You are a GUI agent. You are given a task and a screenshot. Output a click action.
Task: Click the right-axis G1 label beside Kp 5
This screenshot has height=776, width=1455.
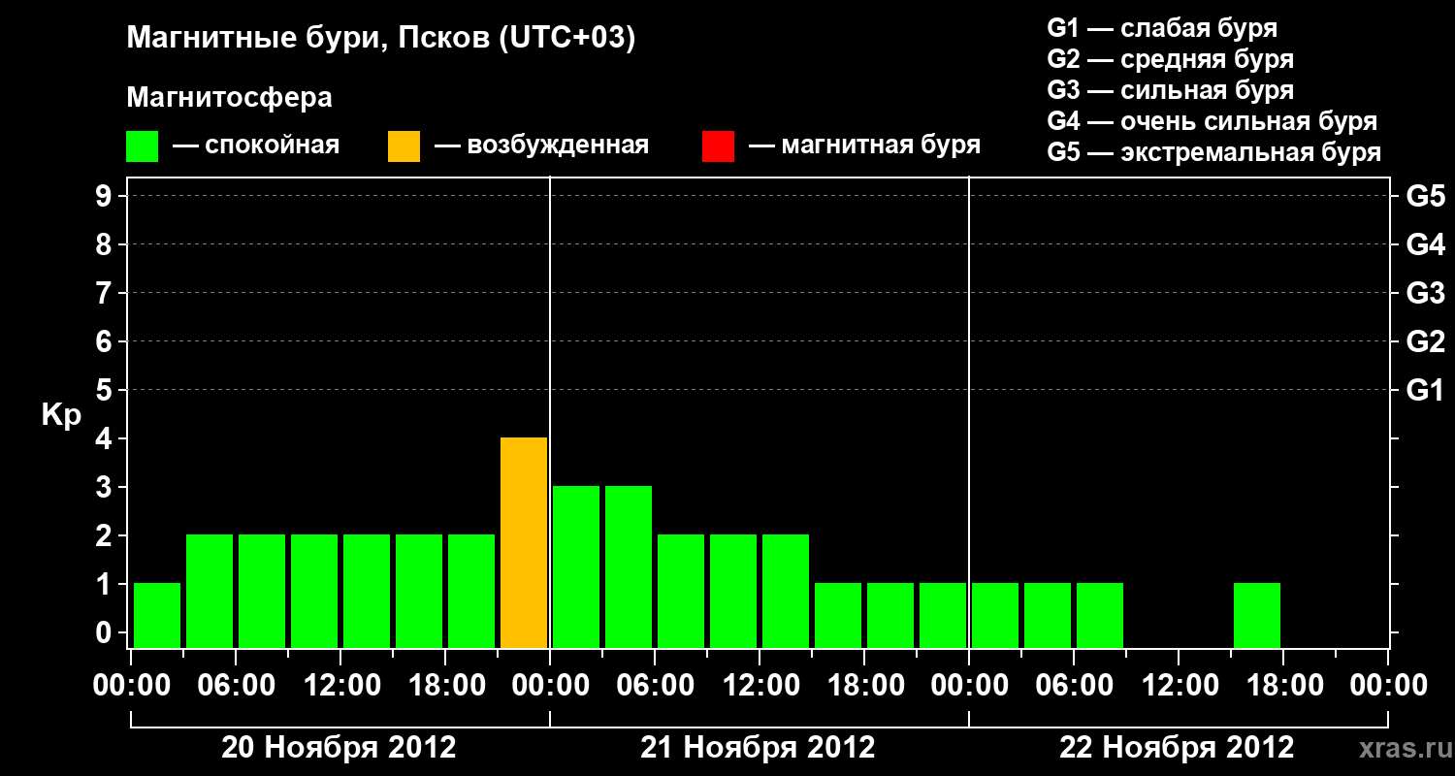click(x=1426, y=390)
